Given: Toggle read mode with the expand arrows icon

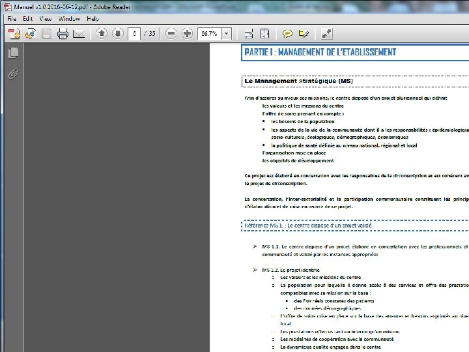Looking at the screenshot, I should pos(326,33).
